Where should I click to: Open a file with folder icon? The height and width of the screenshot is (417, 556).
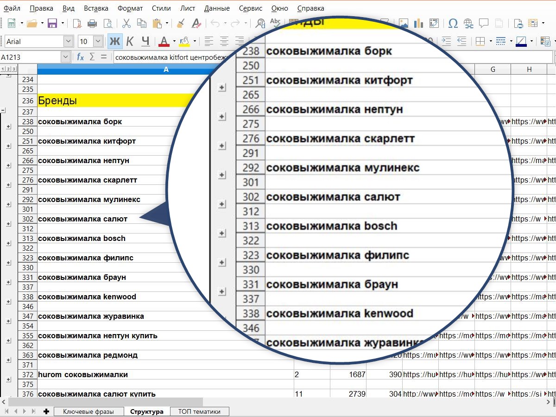(32, 23)
